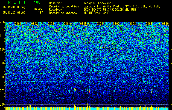Screen dimensions: 172x110
Task: Click the meteor count 137
Action: pyautogui.click(x=40, y=13)
